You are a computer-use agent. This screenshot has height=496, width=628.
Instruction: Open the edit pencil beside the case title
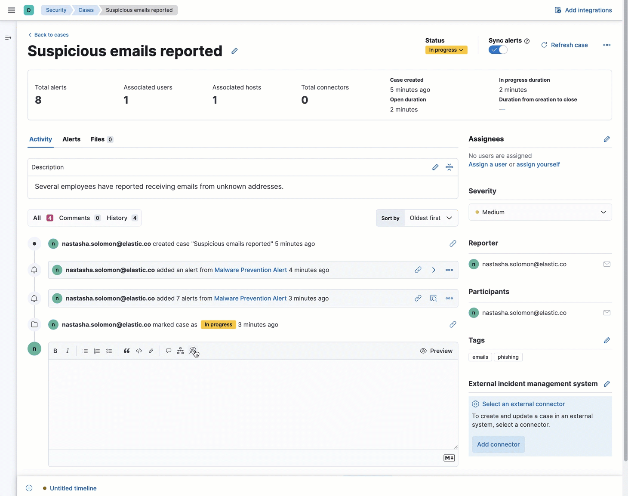[234, 51]
